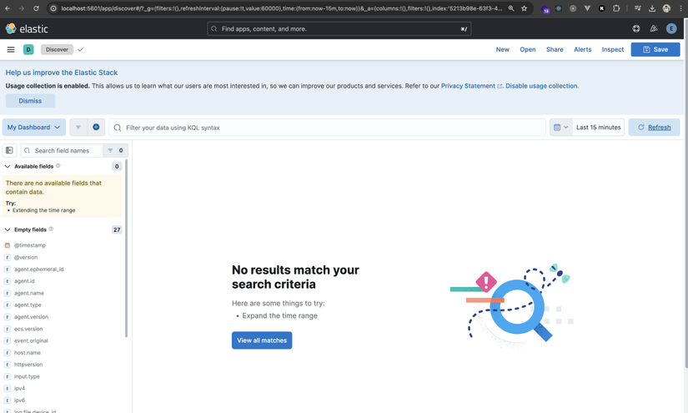688x413 pixels.
Task: Add a filter with the plus icon
Action: coord(96,128)
